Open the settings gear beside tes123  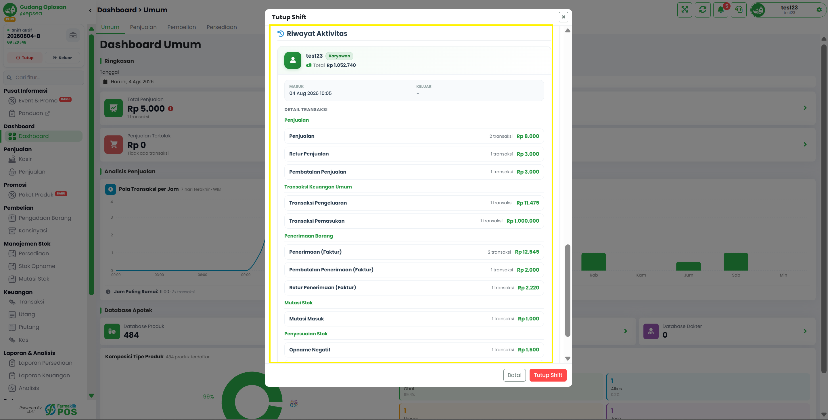point(819,10)
